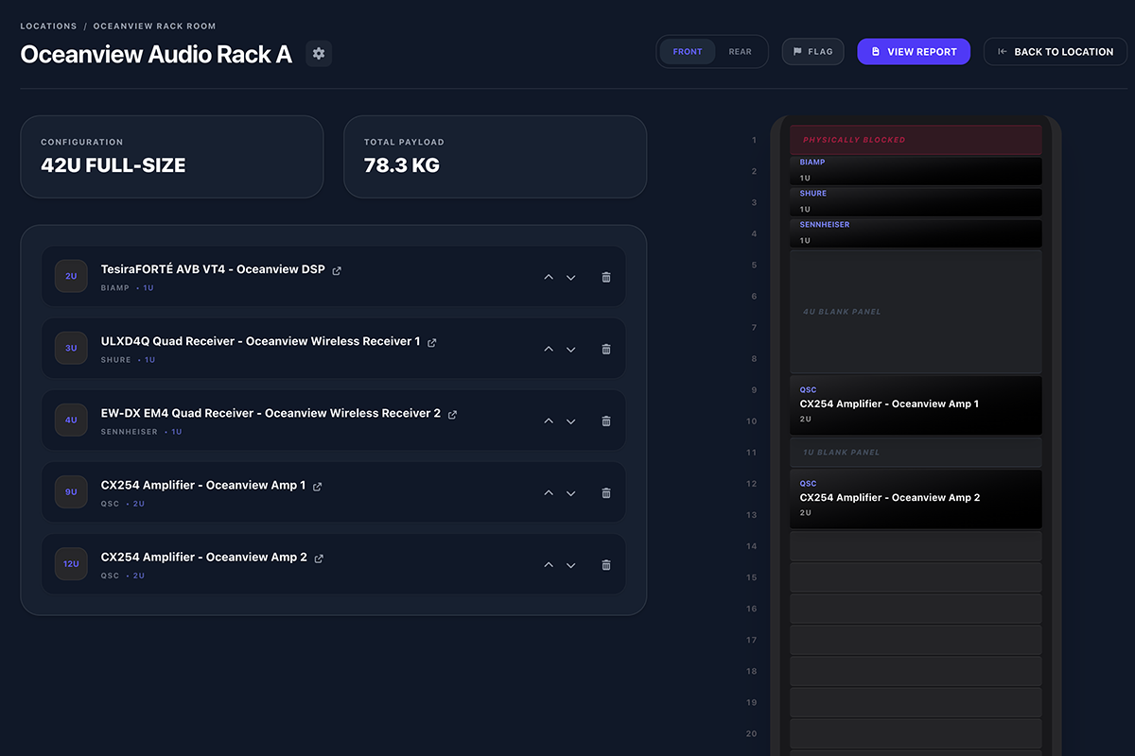Viewport: 1135px width, 756px height.
Task: Open external link for CX254 Amplifier Amp 2
Action: coord(319,558)
